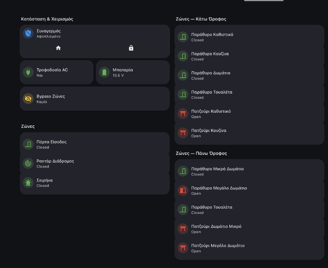
Task: Click the red shutter icon for Πατζούρι Κουζίνα
Action: pos(182,133)
